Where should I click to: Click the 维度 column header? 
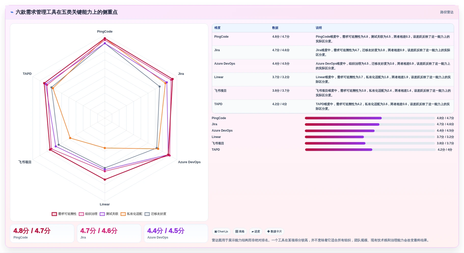point(217,28)
